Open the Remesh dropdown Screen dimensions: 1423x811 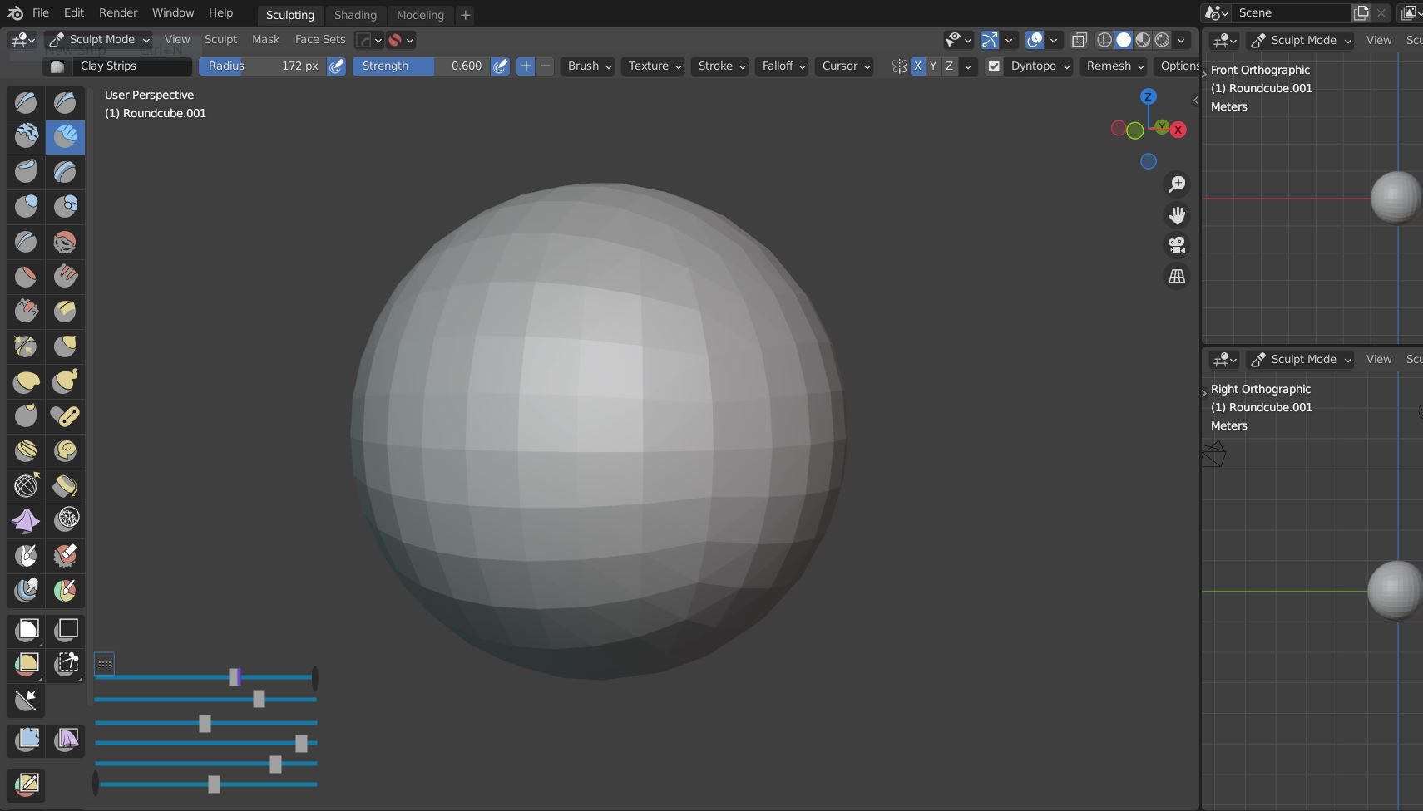[x=1114, y=66]
